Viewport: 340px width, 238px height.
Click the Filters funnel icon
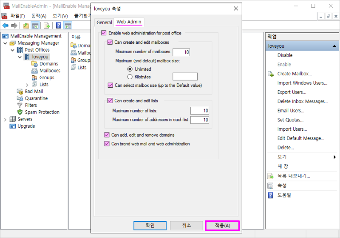[x=20, y=105]
